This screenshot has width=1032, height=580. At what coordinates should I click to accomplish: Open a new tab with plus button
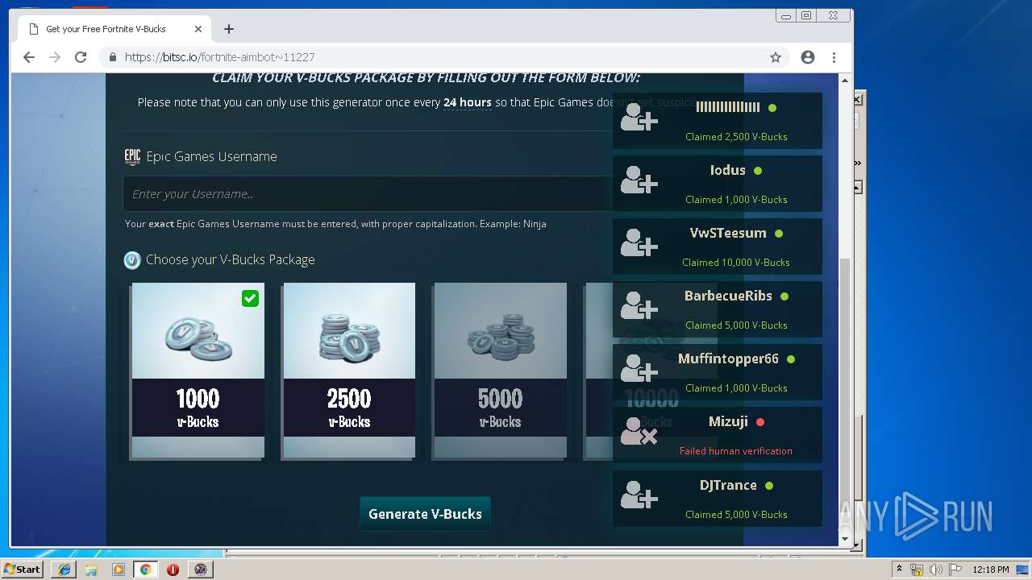point(229,29)
